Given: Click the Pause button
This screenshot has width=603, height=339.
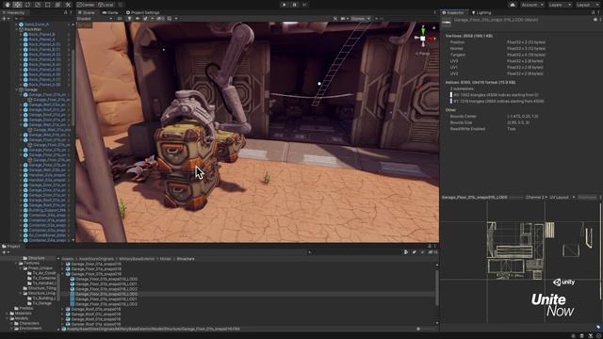Looking at the screenshot, I should click(x=295, y=5).
